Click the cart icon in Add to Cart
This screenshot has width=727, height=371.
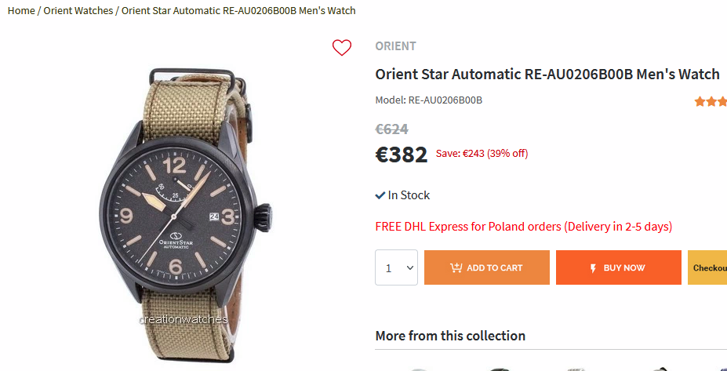(456, 267)
